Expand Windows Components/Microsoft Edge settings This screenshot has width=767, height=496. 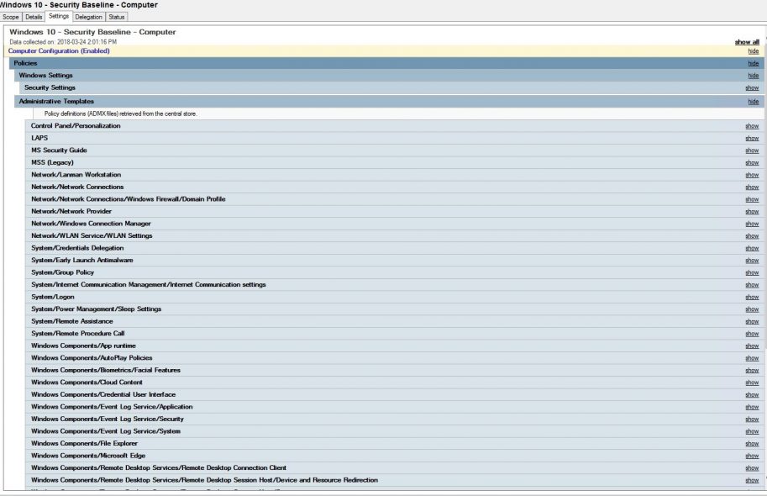point(752,456)
